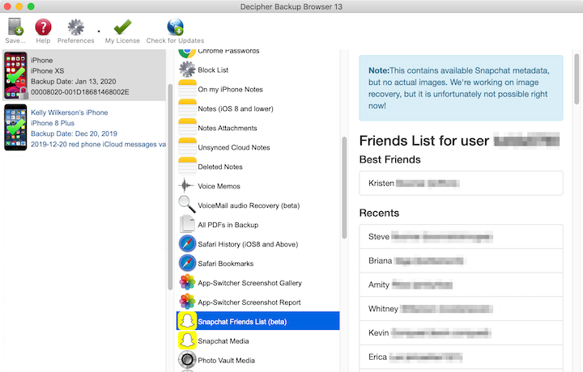Click 'All PDFs in Backup' label
The height and width of the screenshot is (372, 583).
228,225
